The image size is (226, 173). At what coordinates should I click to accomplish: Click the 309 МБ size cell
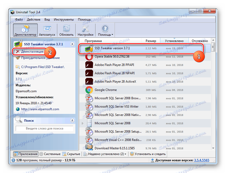coord(151,90)
